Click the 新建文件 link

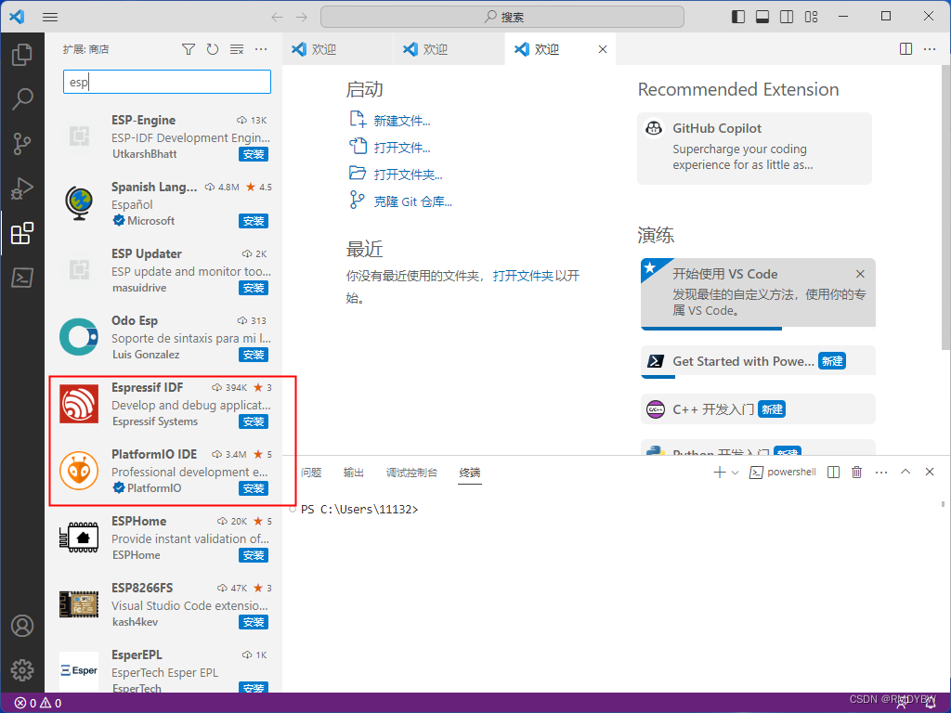click(x=401, y=121)
